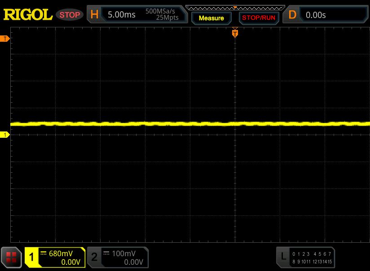Screen dimensions: 370x271
Task: Click channel 1 DC coupling icon
Action: [x=44, y=254]
